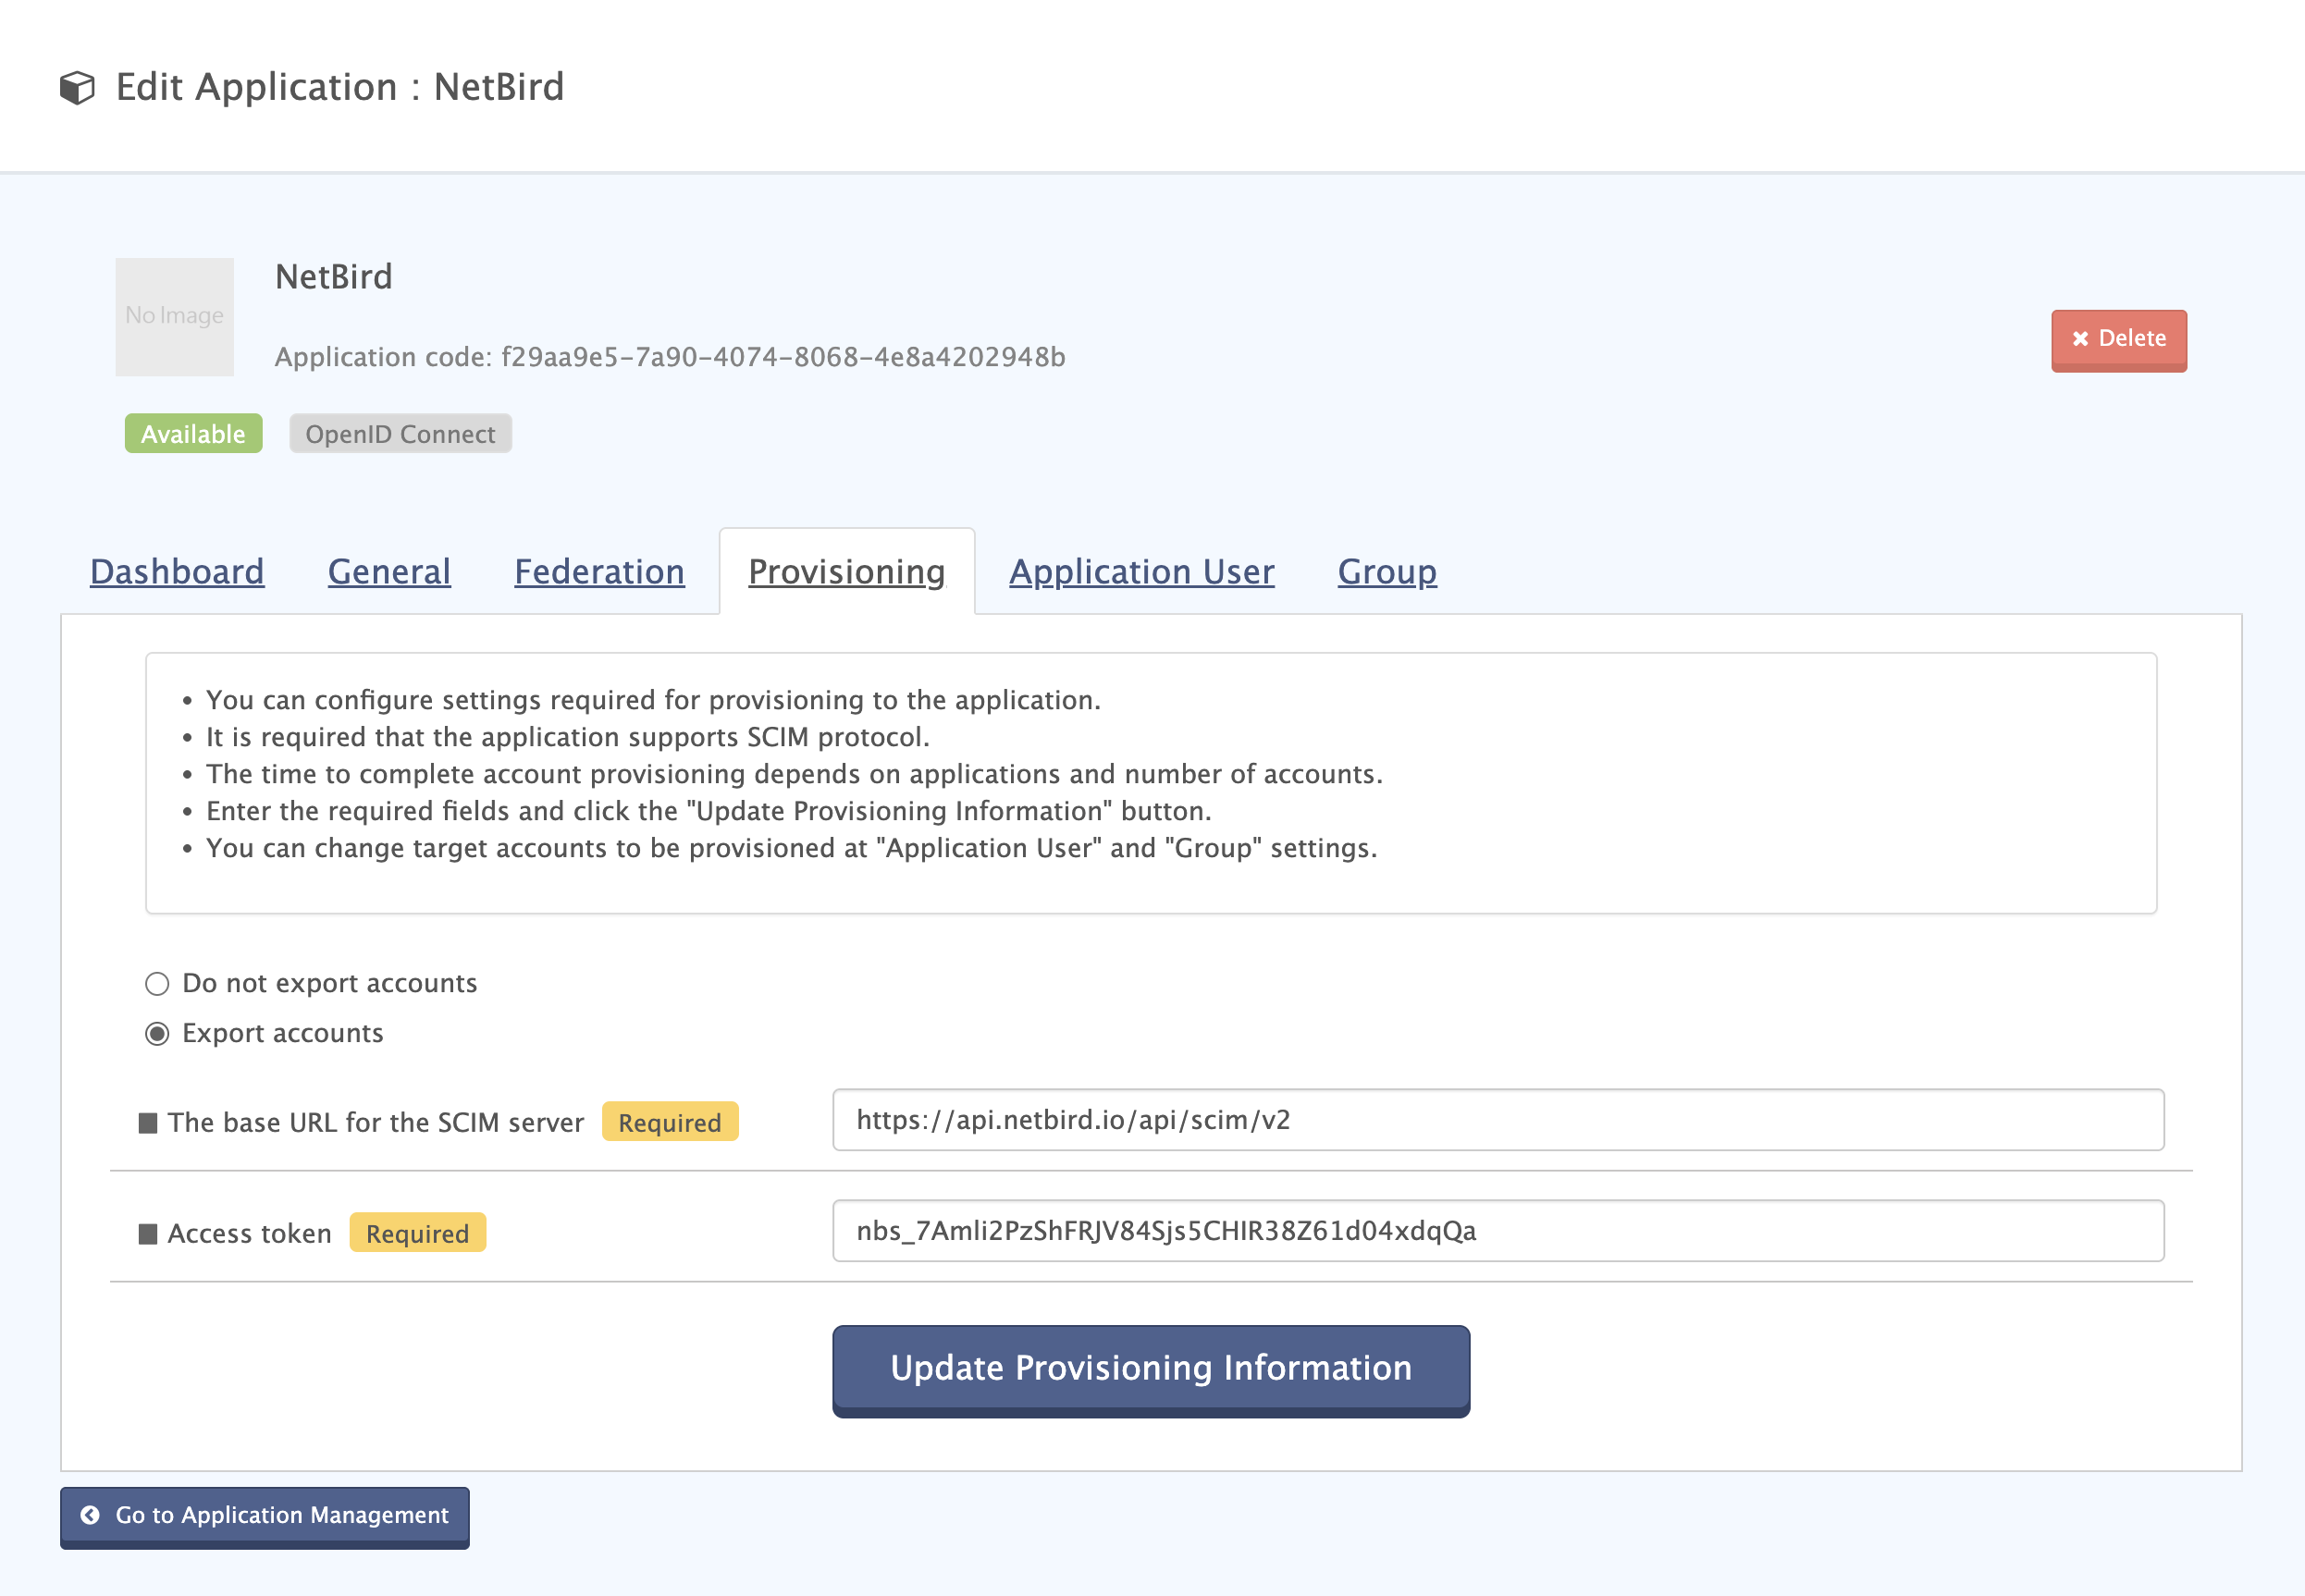Click the Access token input field

pos(1497,1230)
